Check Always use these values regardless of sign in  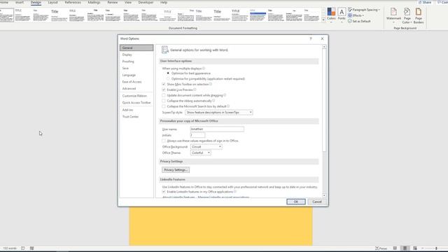(x=164, y=141)
